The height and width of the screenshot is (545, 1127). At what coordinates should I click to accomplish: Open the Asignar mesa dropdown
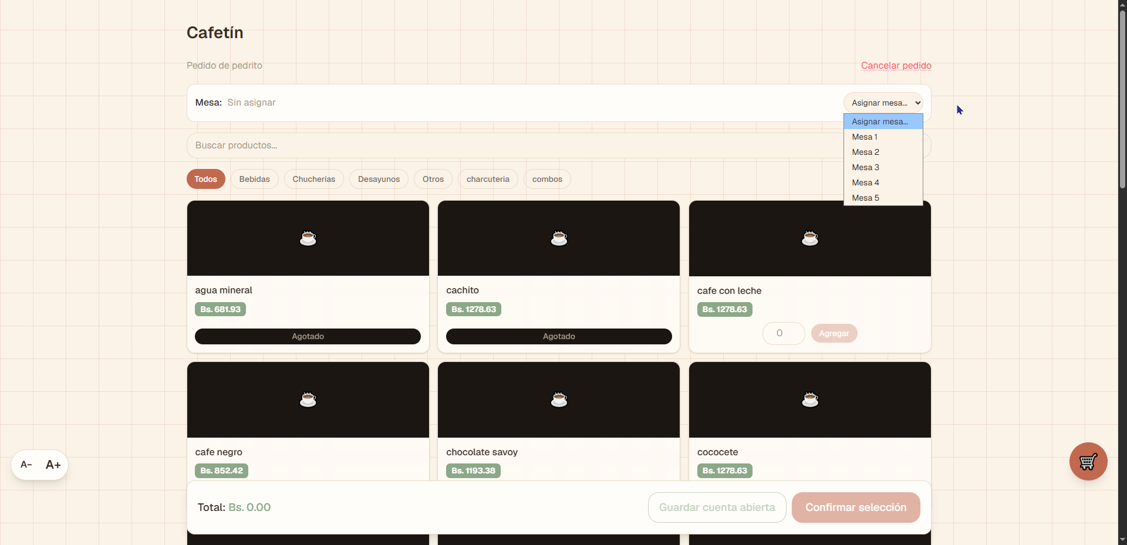tap(883, 103)
